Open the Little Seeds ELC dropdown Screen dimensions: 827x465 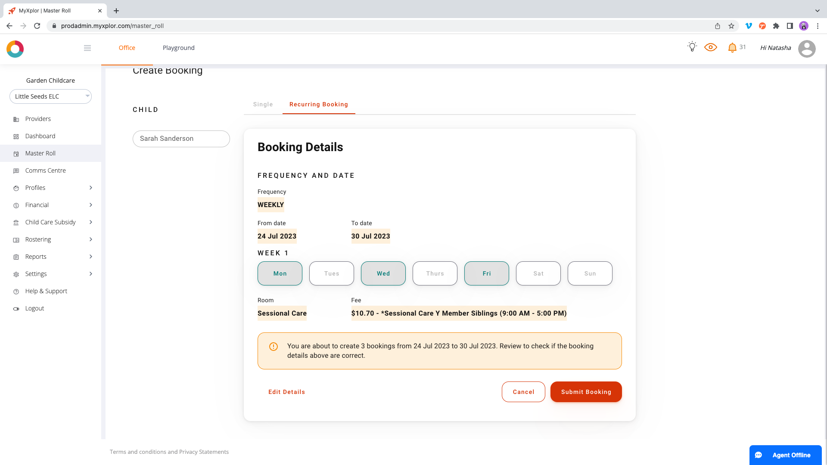pos(50,96)
